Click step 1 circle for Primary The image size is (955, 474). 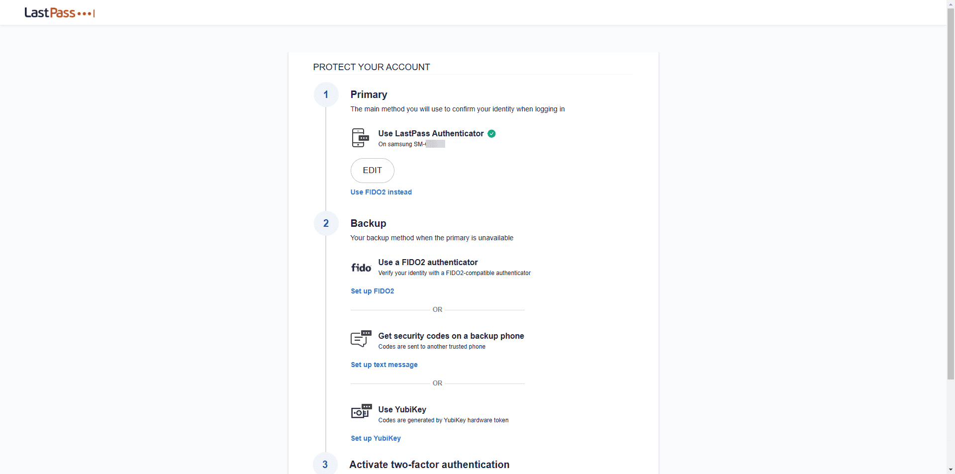tap(326, 95)
